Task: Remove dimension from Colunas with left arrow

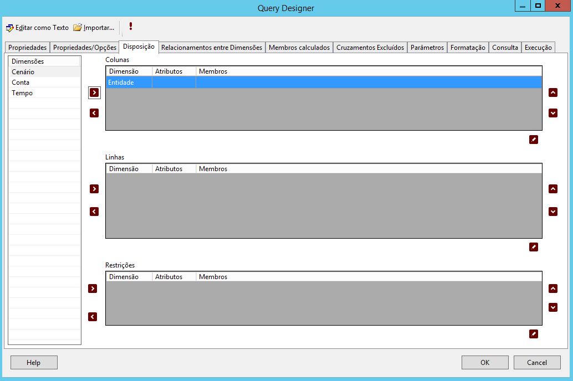Action: tap(94, 113)
